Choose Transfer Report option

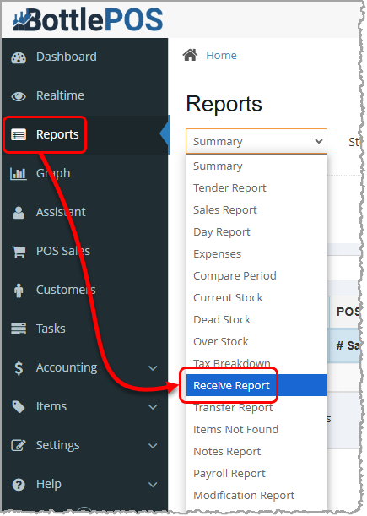(256, 407)
